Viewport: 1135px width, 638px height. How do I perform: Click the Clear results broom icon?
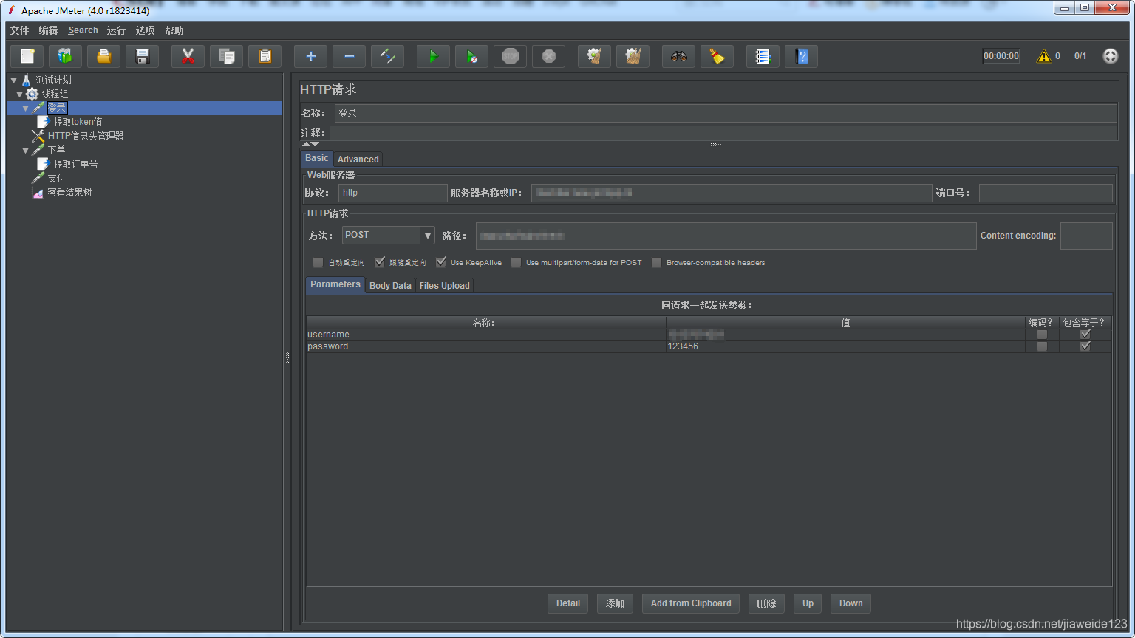(595, 56)
